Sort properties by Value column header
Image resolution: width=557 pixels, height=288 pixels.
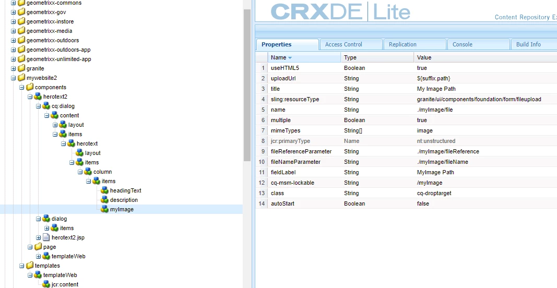pyautogui.click(x=485, y=57)
